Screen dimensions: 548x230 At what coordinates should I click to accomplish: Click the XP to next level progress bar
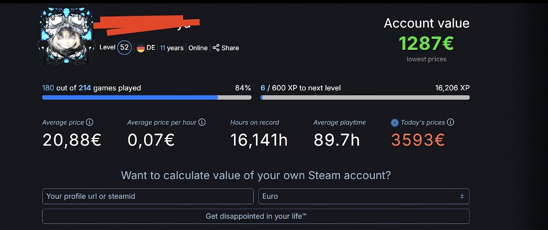pyautogui.click(x=365, y=97)
